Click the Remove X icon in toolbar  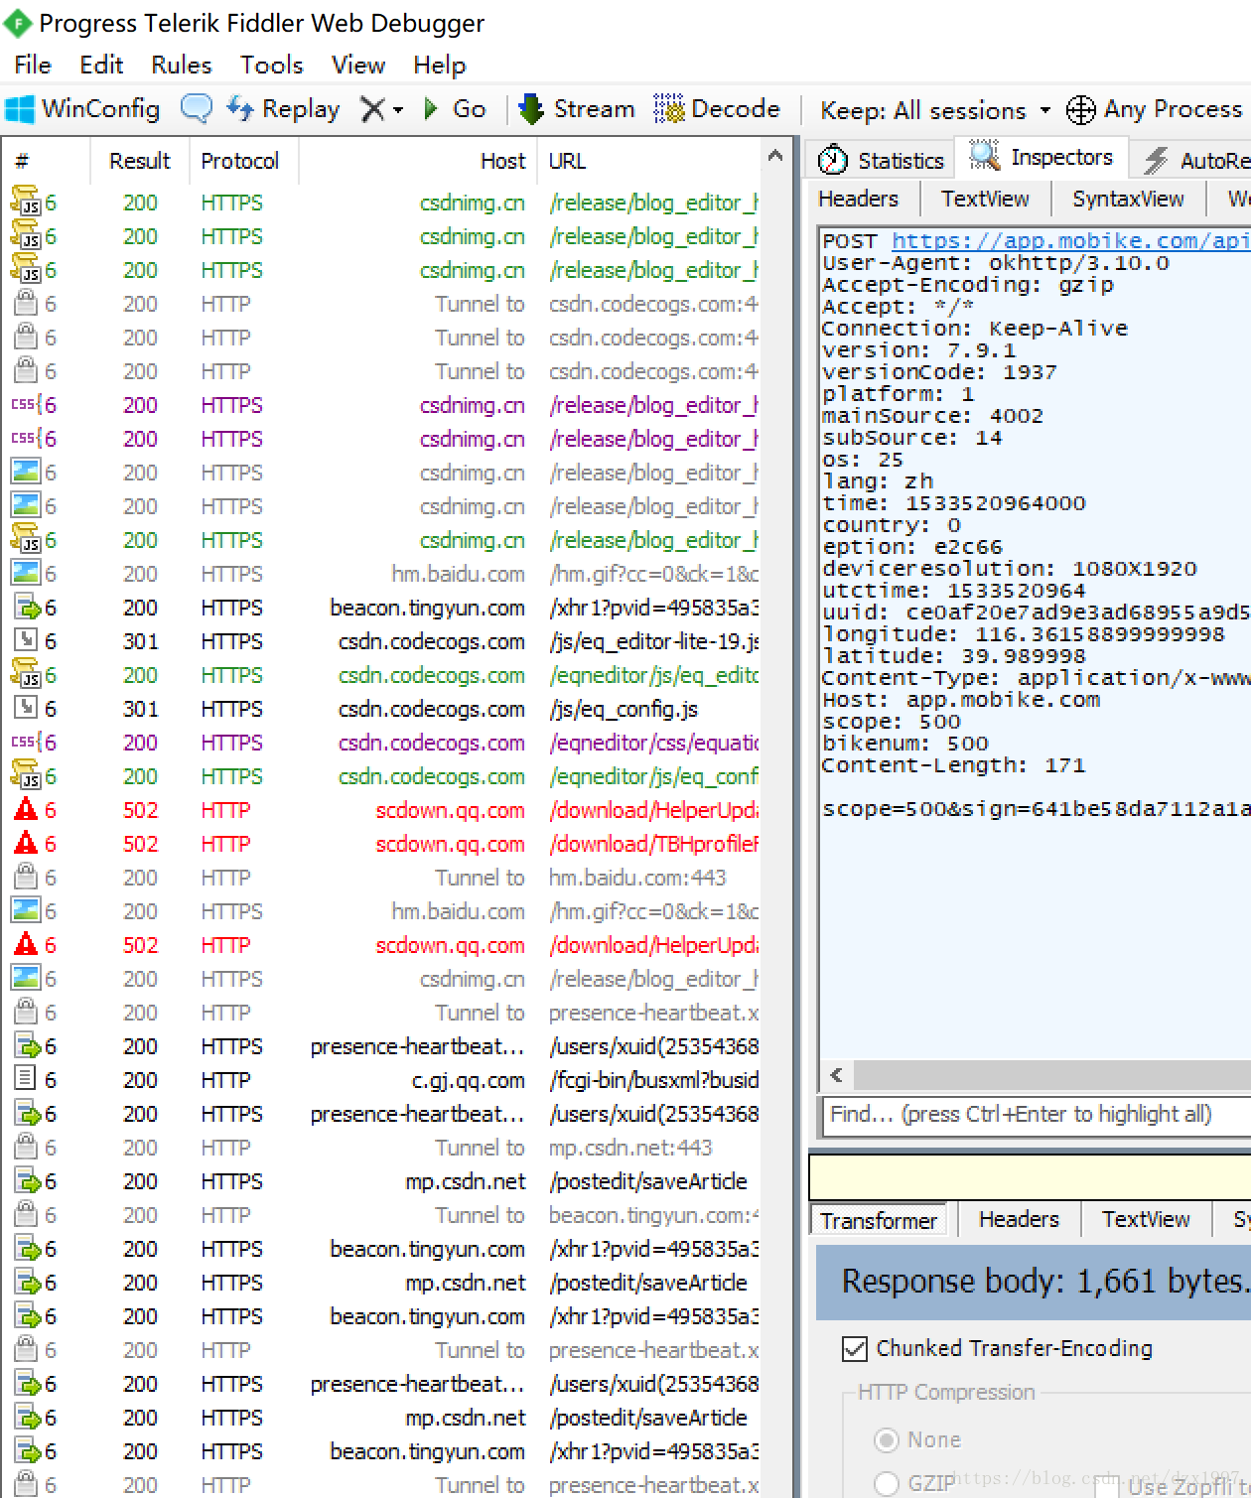[x=372, y=109]
